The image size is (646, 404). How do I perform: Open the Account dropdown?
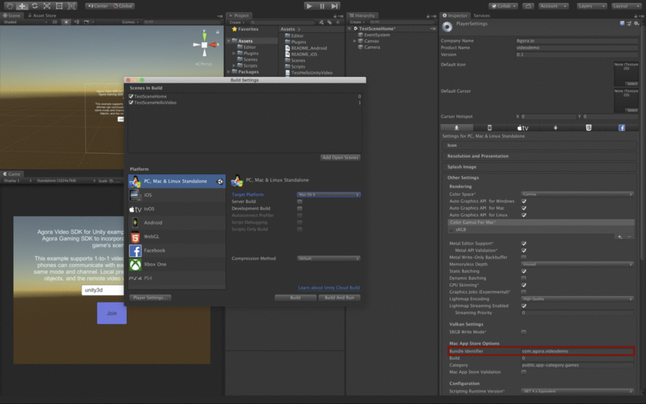pyautogui.click(x=553, y=6)
